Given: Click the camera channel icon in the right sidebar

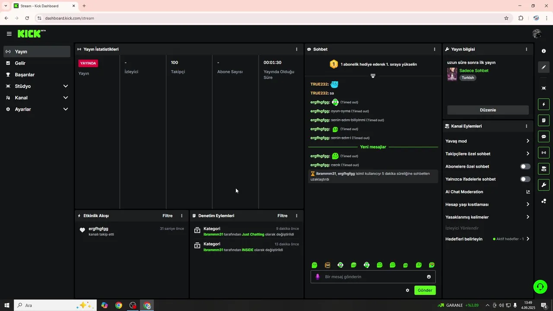Looking at the screenshot, I should [x=543, y=168].
